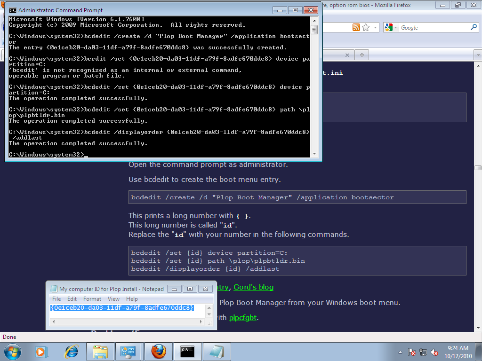The height and width of the screenshot is (361, 482).
Task: Open Windows Media Player from taskbar
Action: (41, 352)
